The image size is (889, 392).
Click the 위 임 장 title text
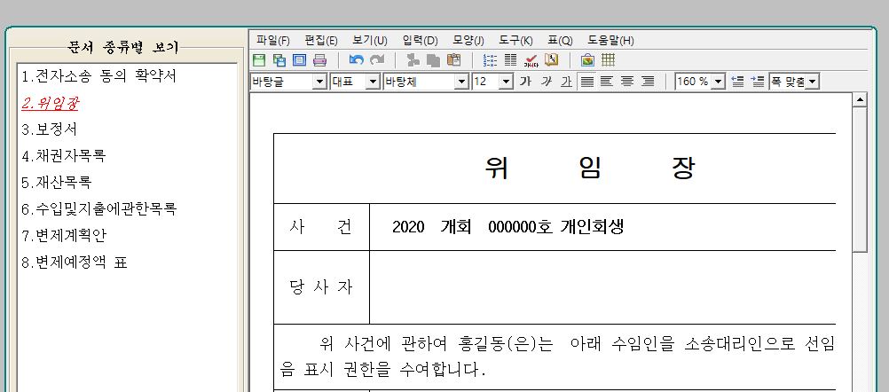pyautogui.click(x=590, y=169)
